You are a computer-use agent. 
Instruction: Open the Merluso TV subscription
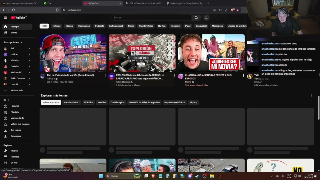click(x=17, y=72)
